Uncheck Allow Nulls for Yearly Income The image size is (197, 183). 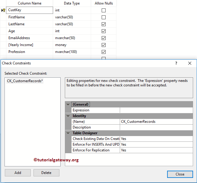[x=103, y=45]
